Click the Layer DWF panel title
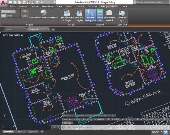Screen dimensions: 170x135 [x=122, y=24]
